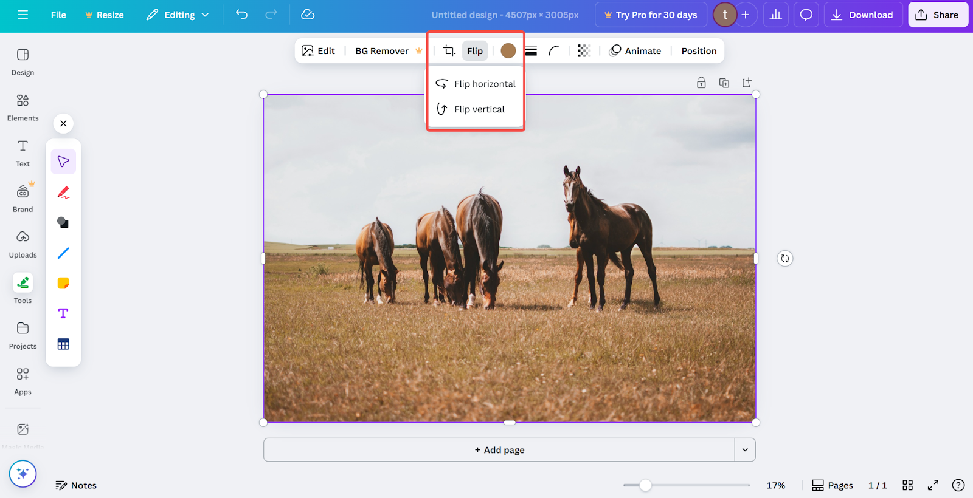Screen dimensions: 973x498
Task: Open the Elements side panel
Action: pos(23,107)
